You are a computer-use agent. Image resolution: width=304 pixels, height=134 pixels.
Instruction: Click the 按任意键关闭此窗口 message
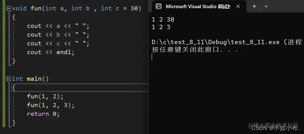pyautogui.click(x=195, y=50)
